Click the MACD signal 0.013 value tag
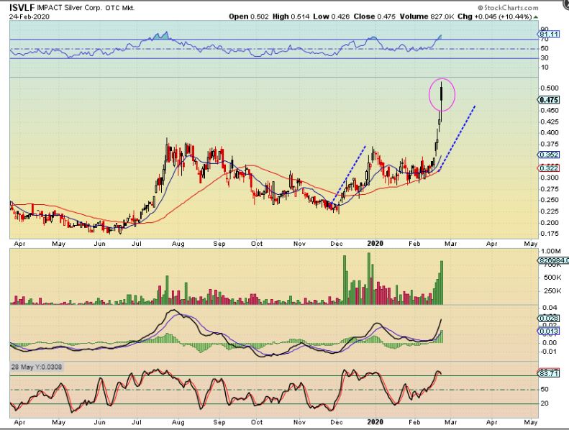The width and height of the screenshot is (569, 430). coord(549,331)
